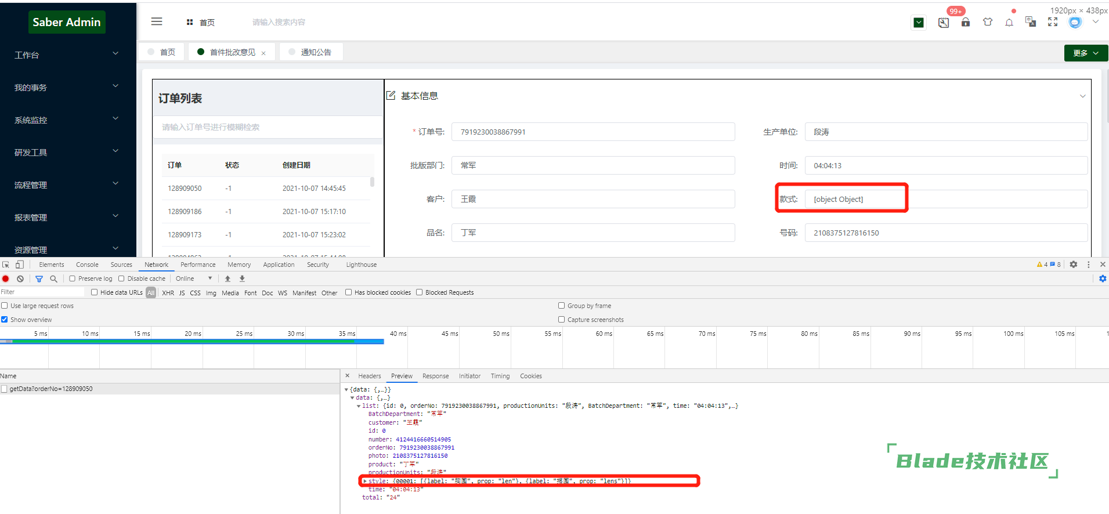The width and height of the screenshot is (1109, 514).
Task: Open the Online throttling dropdown
Action: 194,278
